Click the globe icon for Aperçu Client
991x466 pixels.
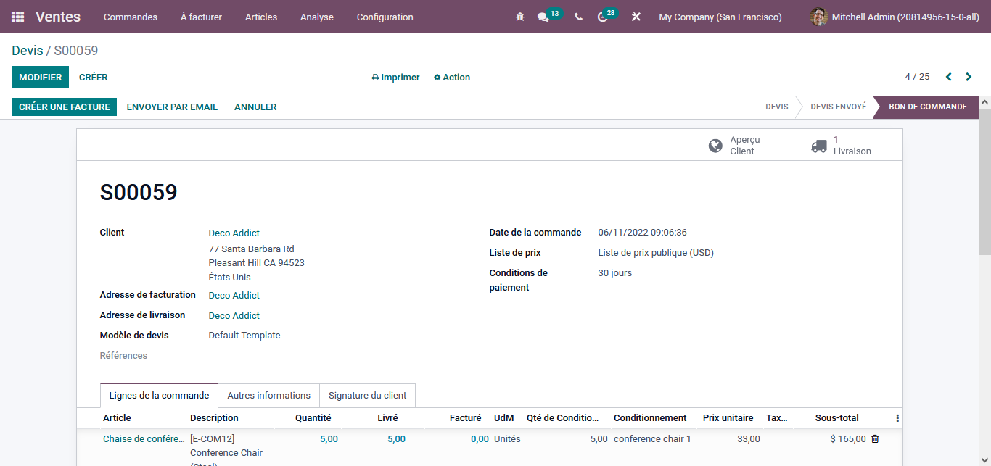715,146
